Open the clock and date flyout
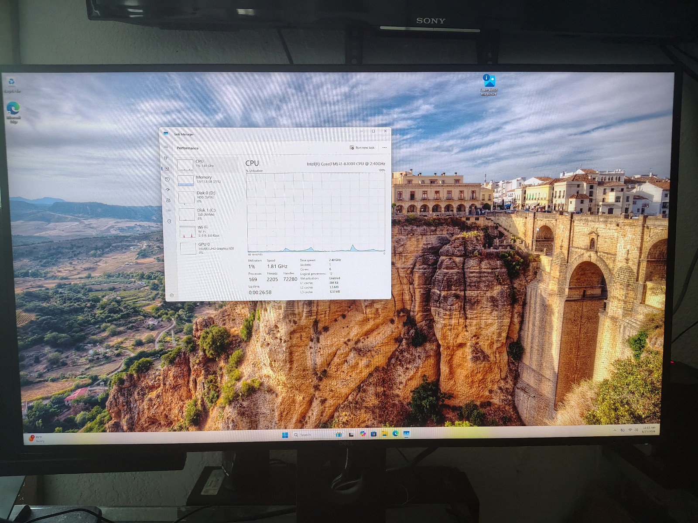Viewport: 698px width, 523px height. click(649, 430)
